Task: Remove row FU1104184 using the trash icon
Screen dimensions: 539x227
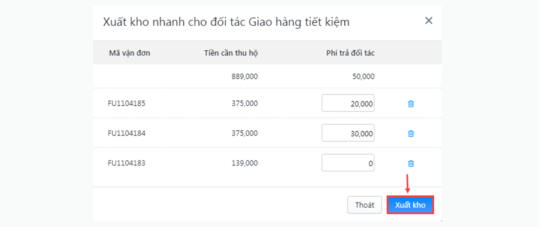Action: pos(410,133)
